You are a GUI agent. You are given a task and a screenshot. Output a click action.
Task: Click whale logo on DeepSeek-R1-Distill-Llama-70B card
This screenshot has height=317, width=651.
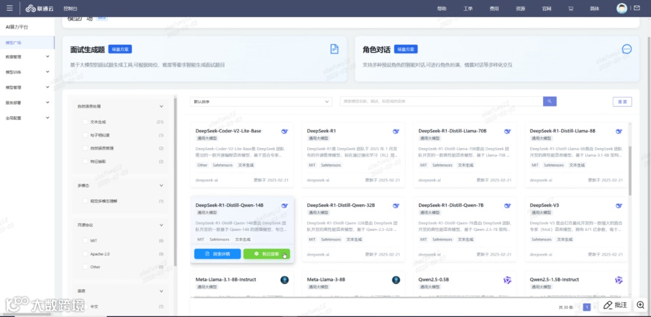tap(508, 131)
